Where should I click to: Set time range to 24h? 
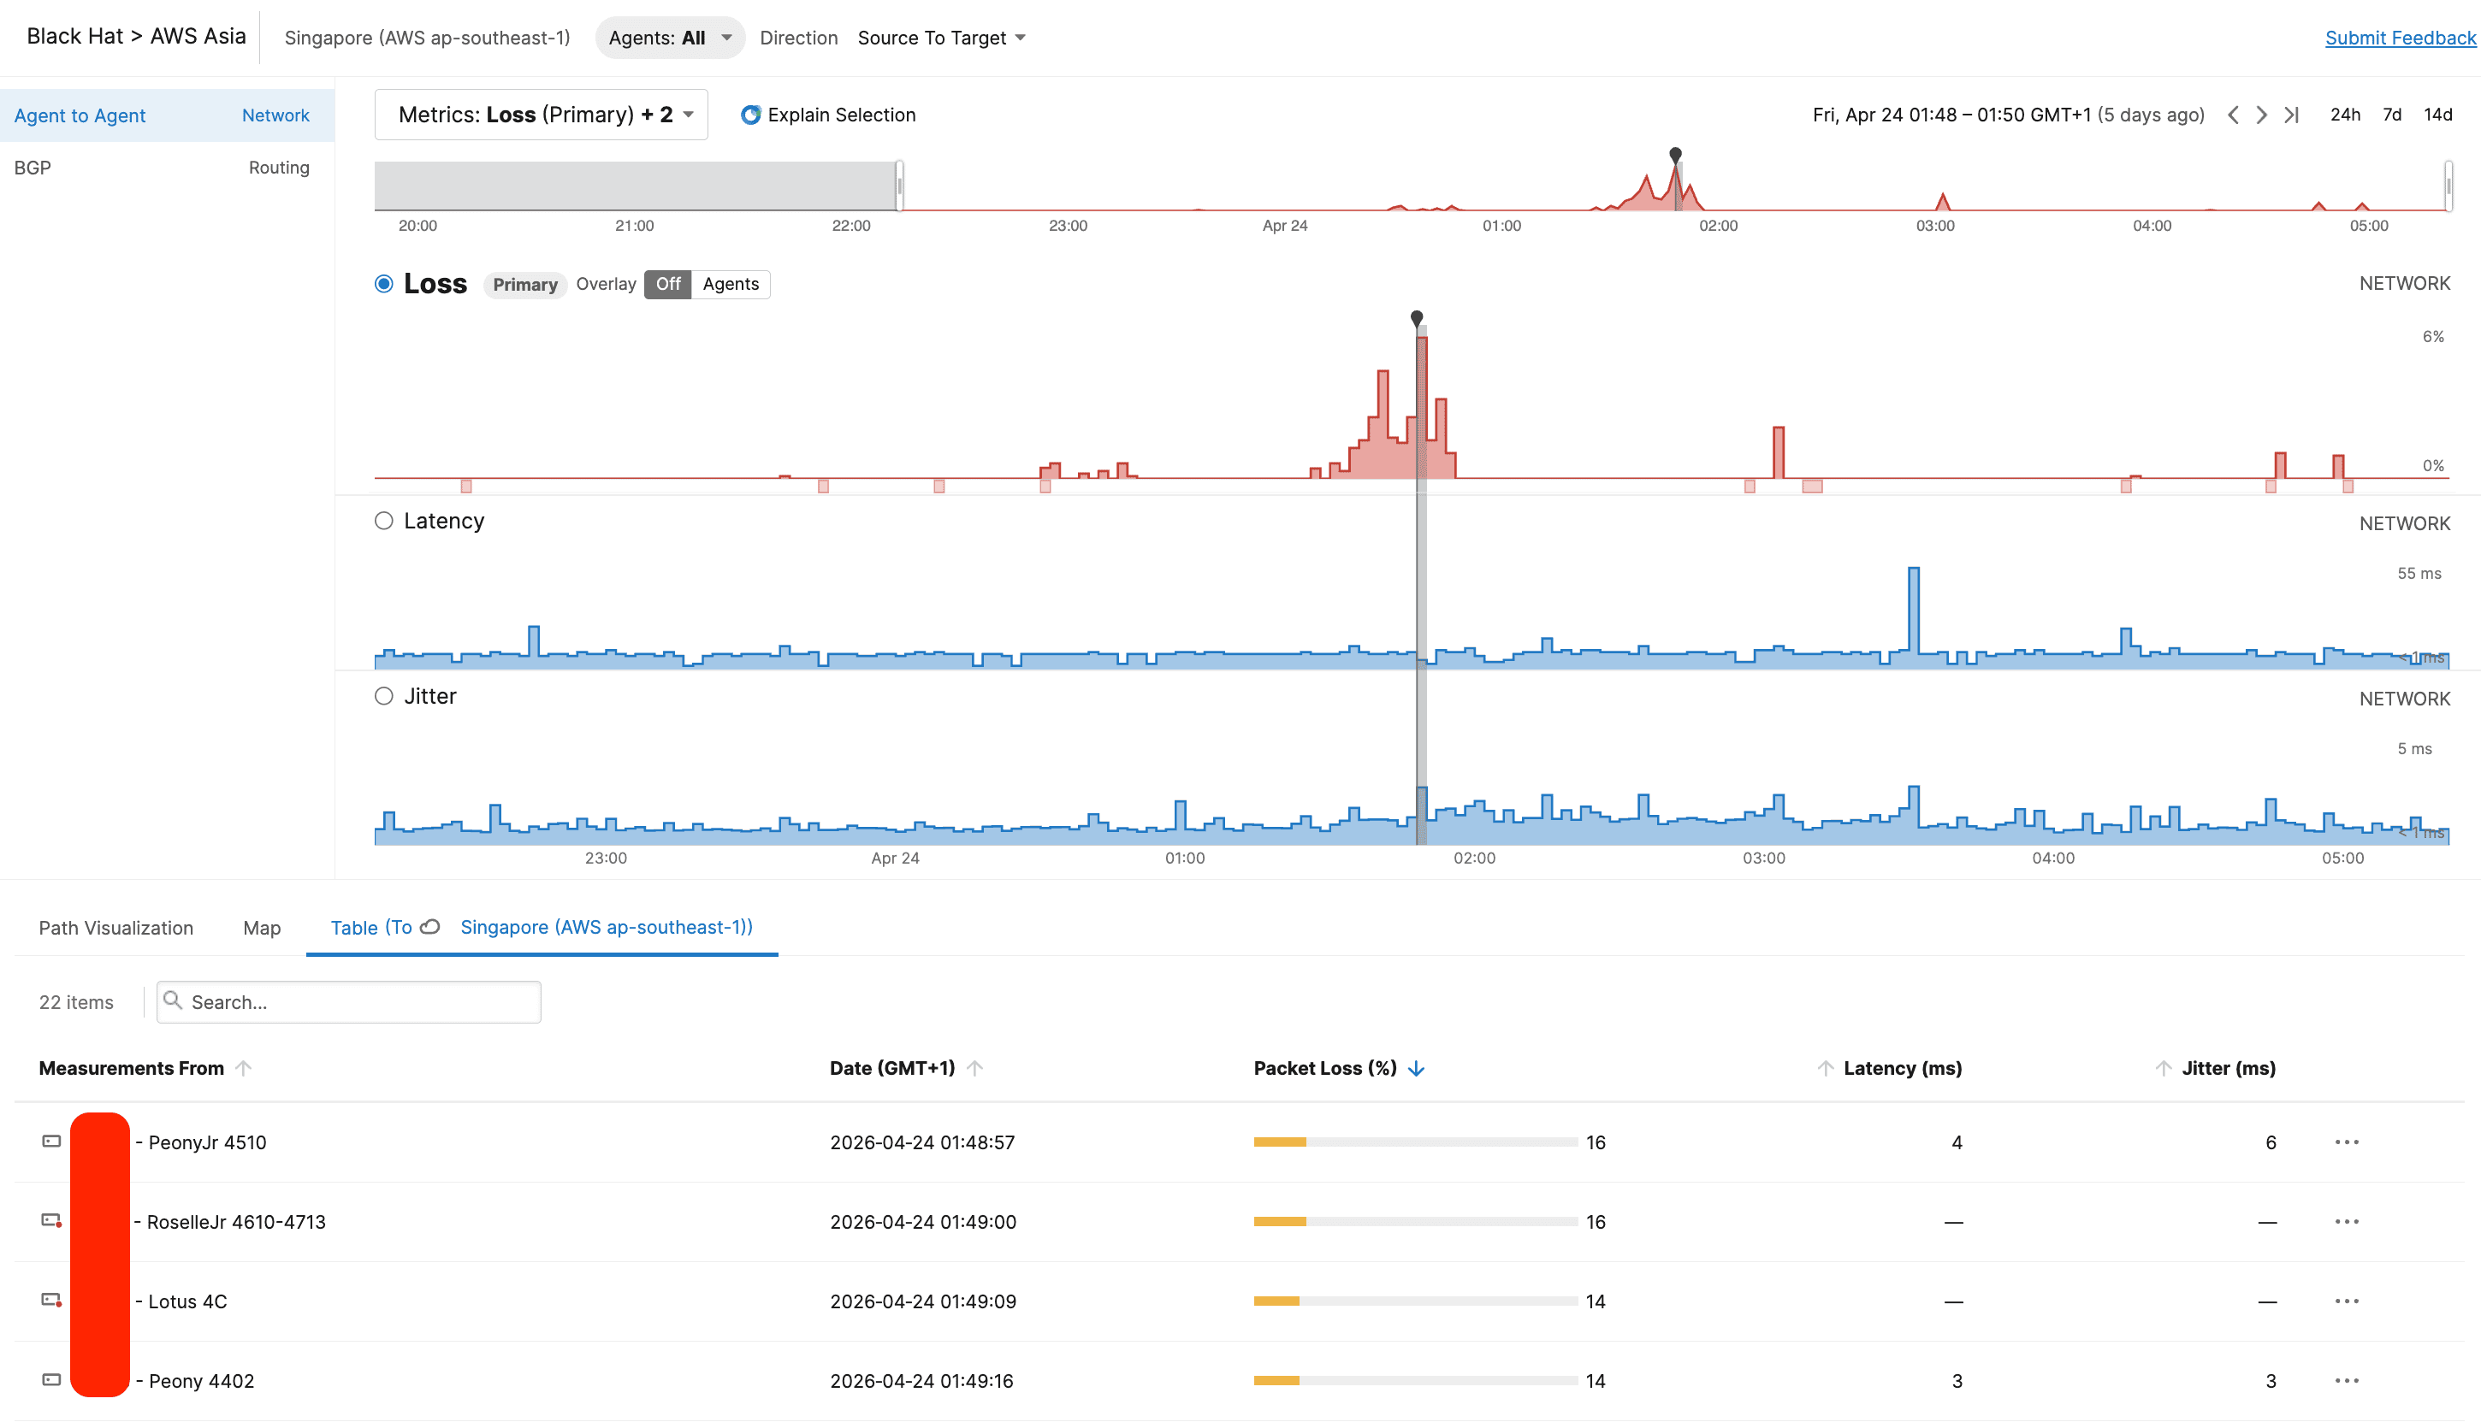click(x=2345, y=115)
